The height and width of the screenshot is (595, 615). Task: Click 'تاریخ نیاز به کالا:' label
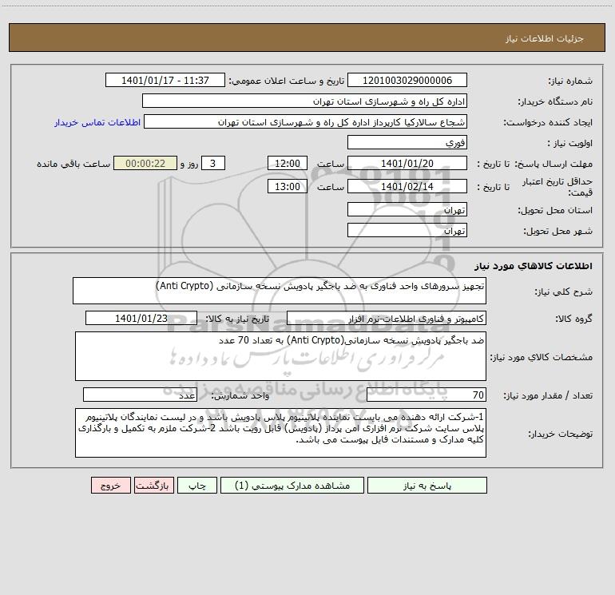pyautogui.click(x=238, y=319)
